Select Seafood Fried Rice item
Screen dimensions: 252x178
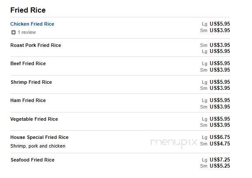33,160
